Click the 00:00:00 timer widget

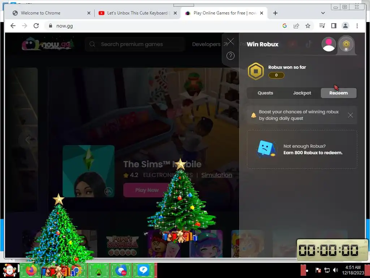pyautogui.click(x=332, y=250)
